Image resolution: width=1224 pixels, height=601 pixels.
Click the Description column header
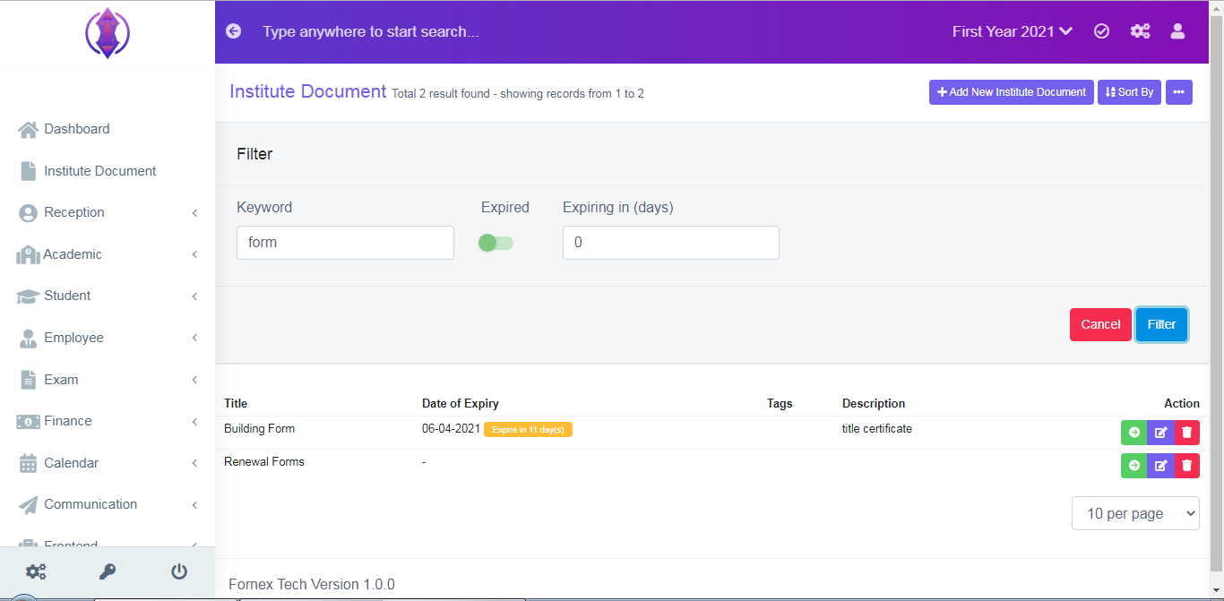tap(874, 404)
